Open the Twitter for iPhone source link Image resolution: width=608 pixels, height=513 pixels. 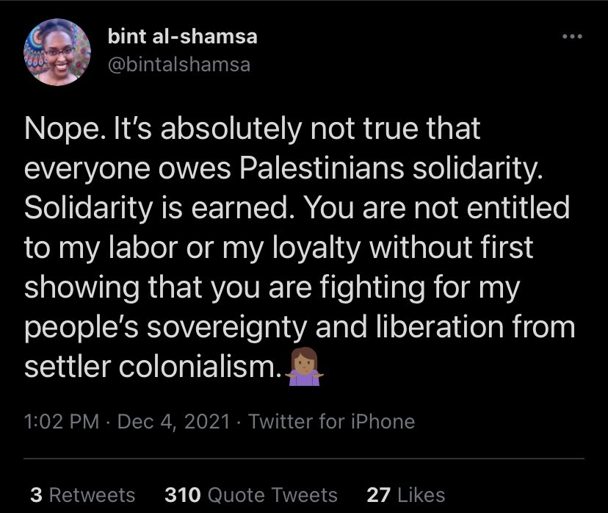pyautogui.click(x=332, y=422)
